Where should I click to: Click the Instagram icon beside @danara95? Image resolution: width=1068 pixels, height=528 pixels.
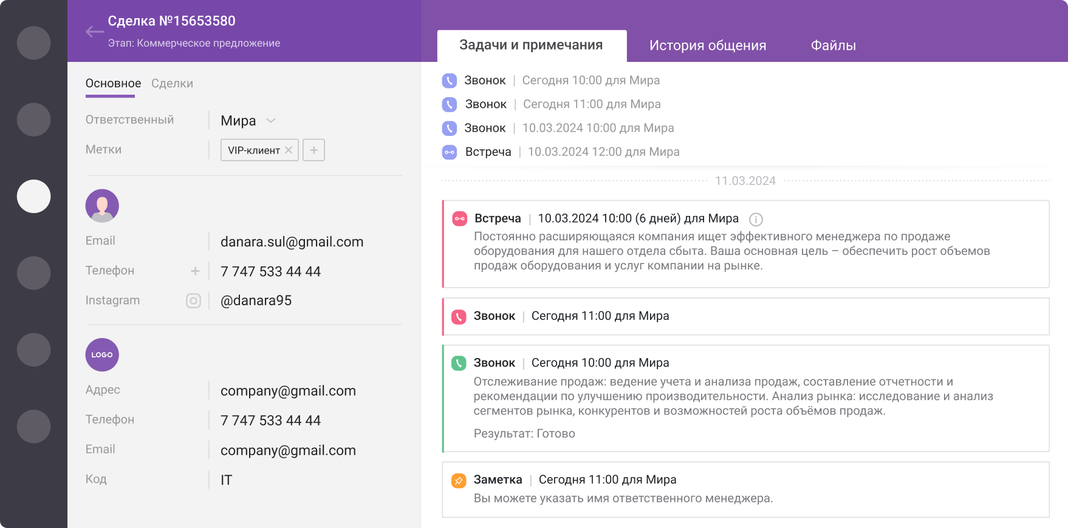coord(193,301)
